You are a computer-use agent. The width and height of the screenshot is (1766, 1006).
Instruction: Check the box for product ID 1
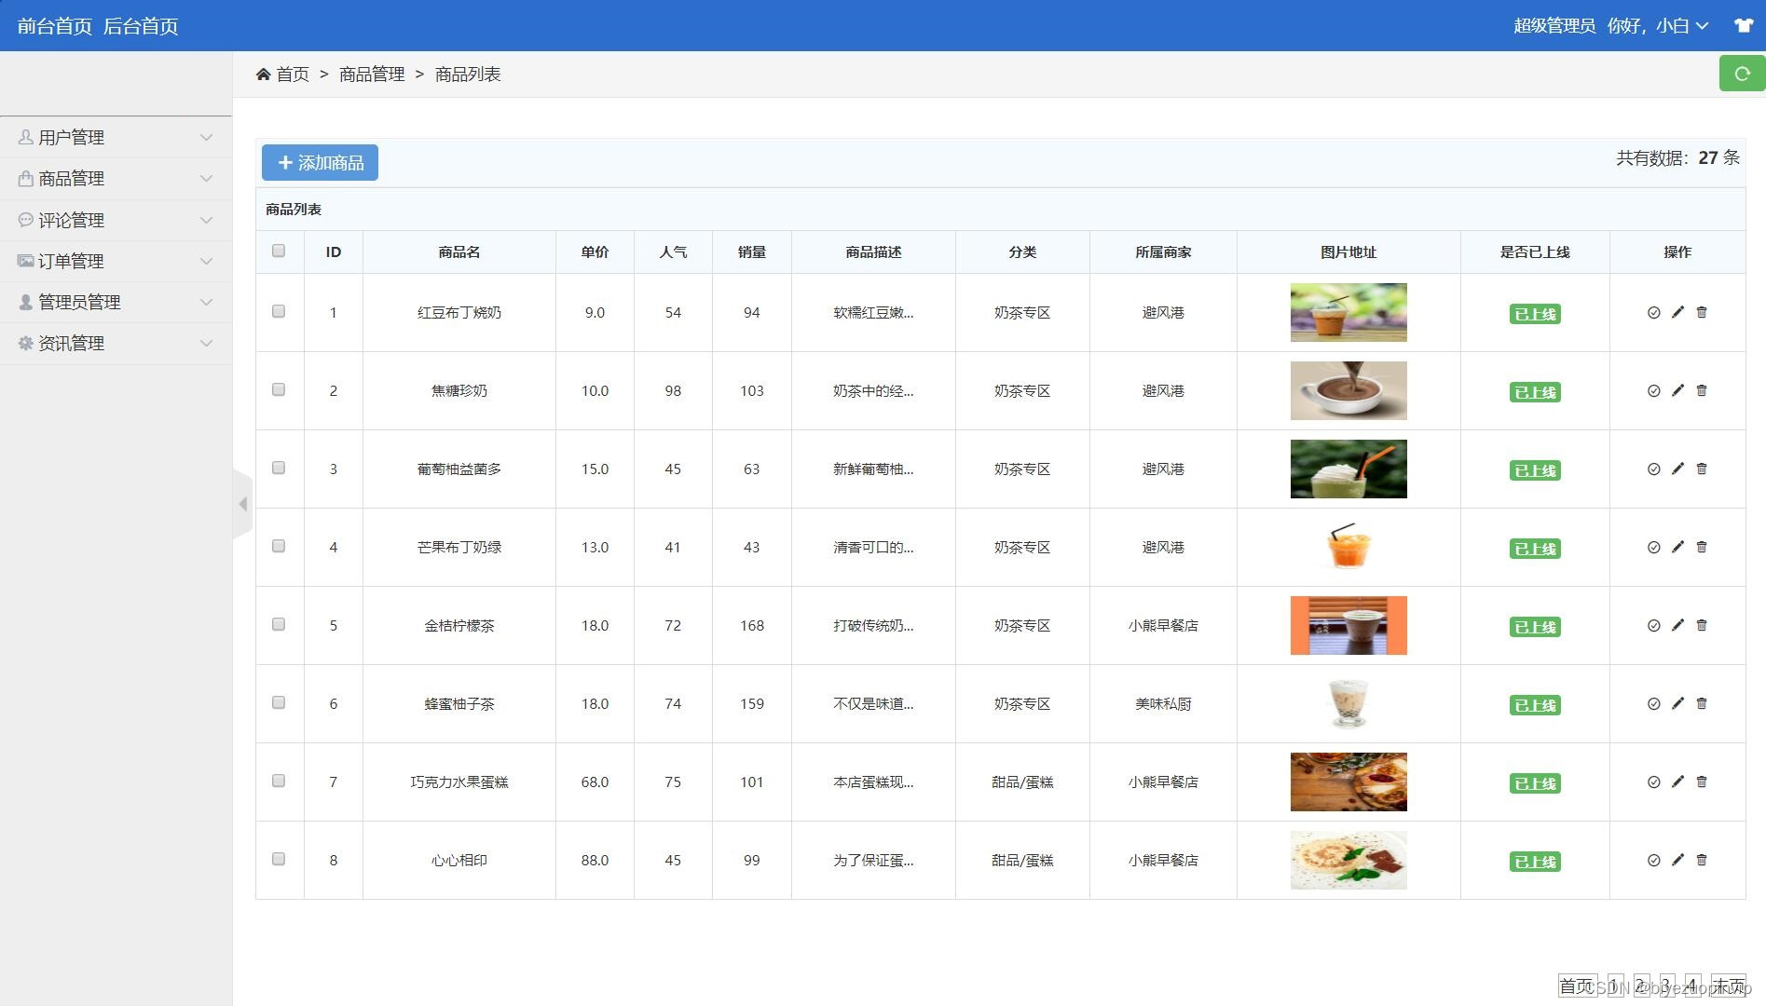click(279, 311)
